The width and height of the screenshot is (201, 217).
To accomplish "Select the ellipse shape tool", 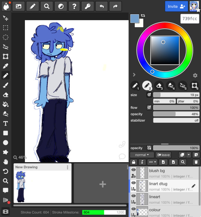I will coord(6,142).
